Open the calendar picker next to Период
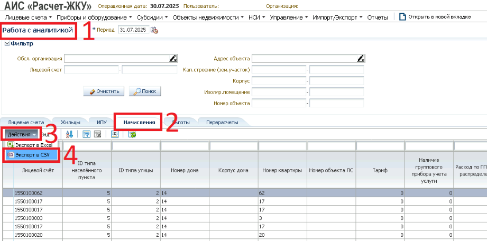The width and height of the screenshot is (487, 241). click(154, 30)
